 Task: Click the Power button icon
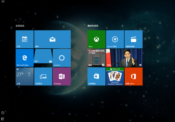pyautogui.click(x=3, y=113)
